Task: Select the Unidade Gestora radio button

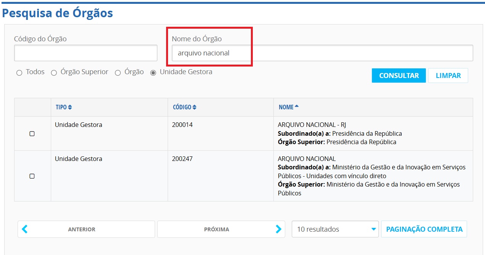Action: [153, 73]
